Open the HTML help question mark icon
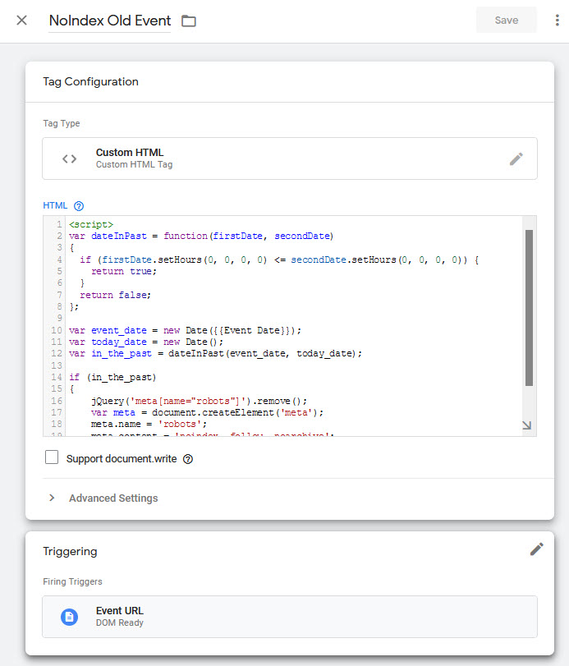569x666 pixels. (79, 206)
